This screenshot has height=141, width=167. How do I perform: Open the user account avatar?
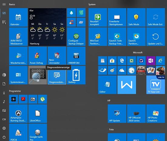tap(4, 75)
